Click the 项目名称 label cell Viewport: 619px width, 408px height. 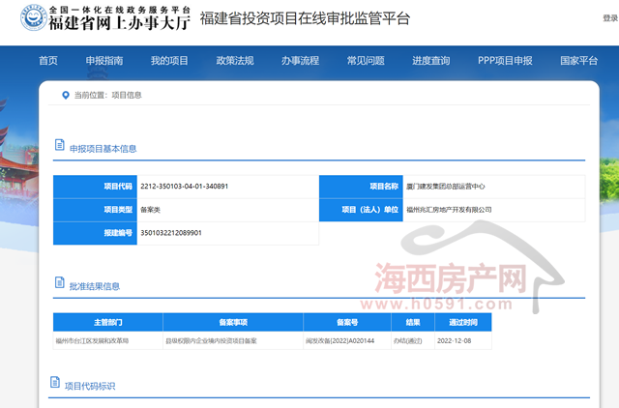pyautogui.click(x=361, y=187)
